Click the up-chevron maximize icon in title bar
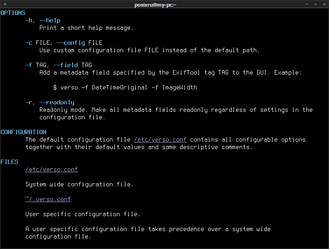The image size is (329, 249). [315, 4]
